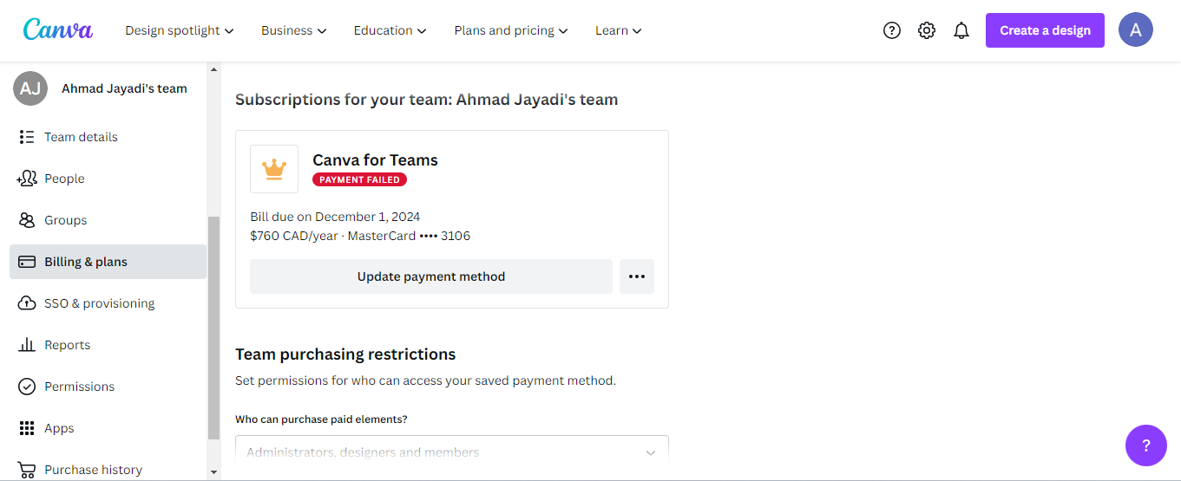Click the Create a design button

[1045, 30]
